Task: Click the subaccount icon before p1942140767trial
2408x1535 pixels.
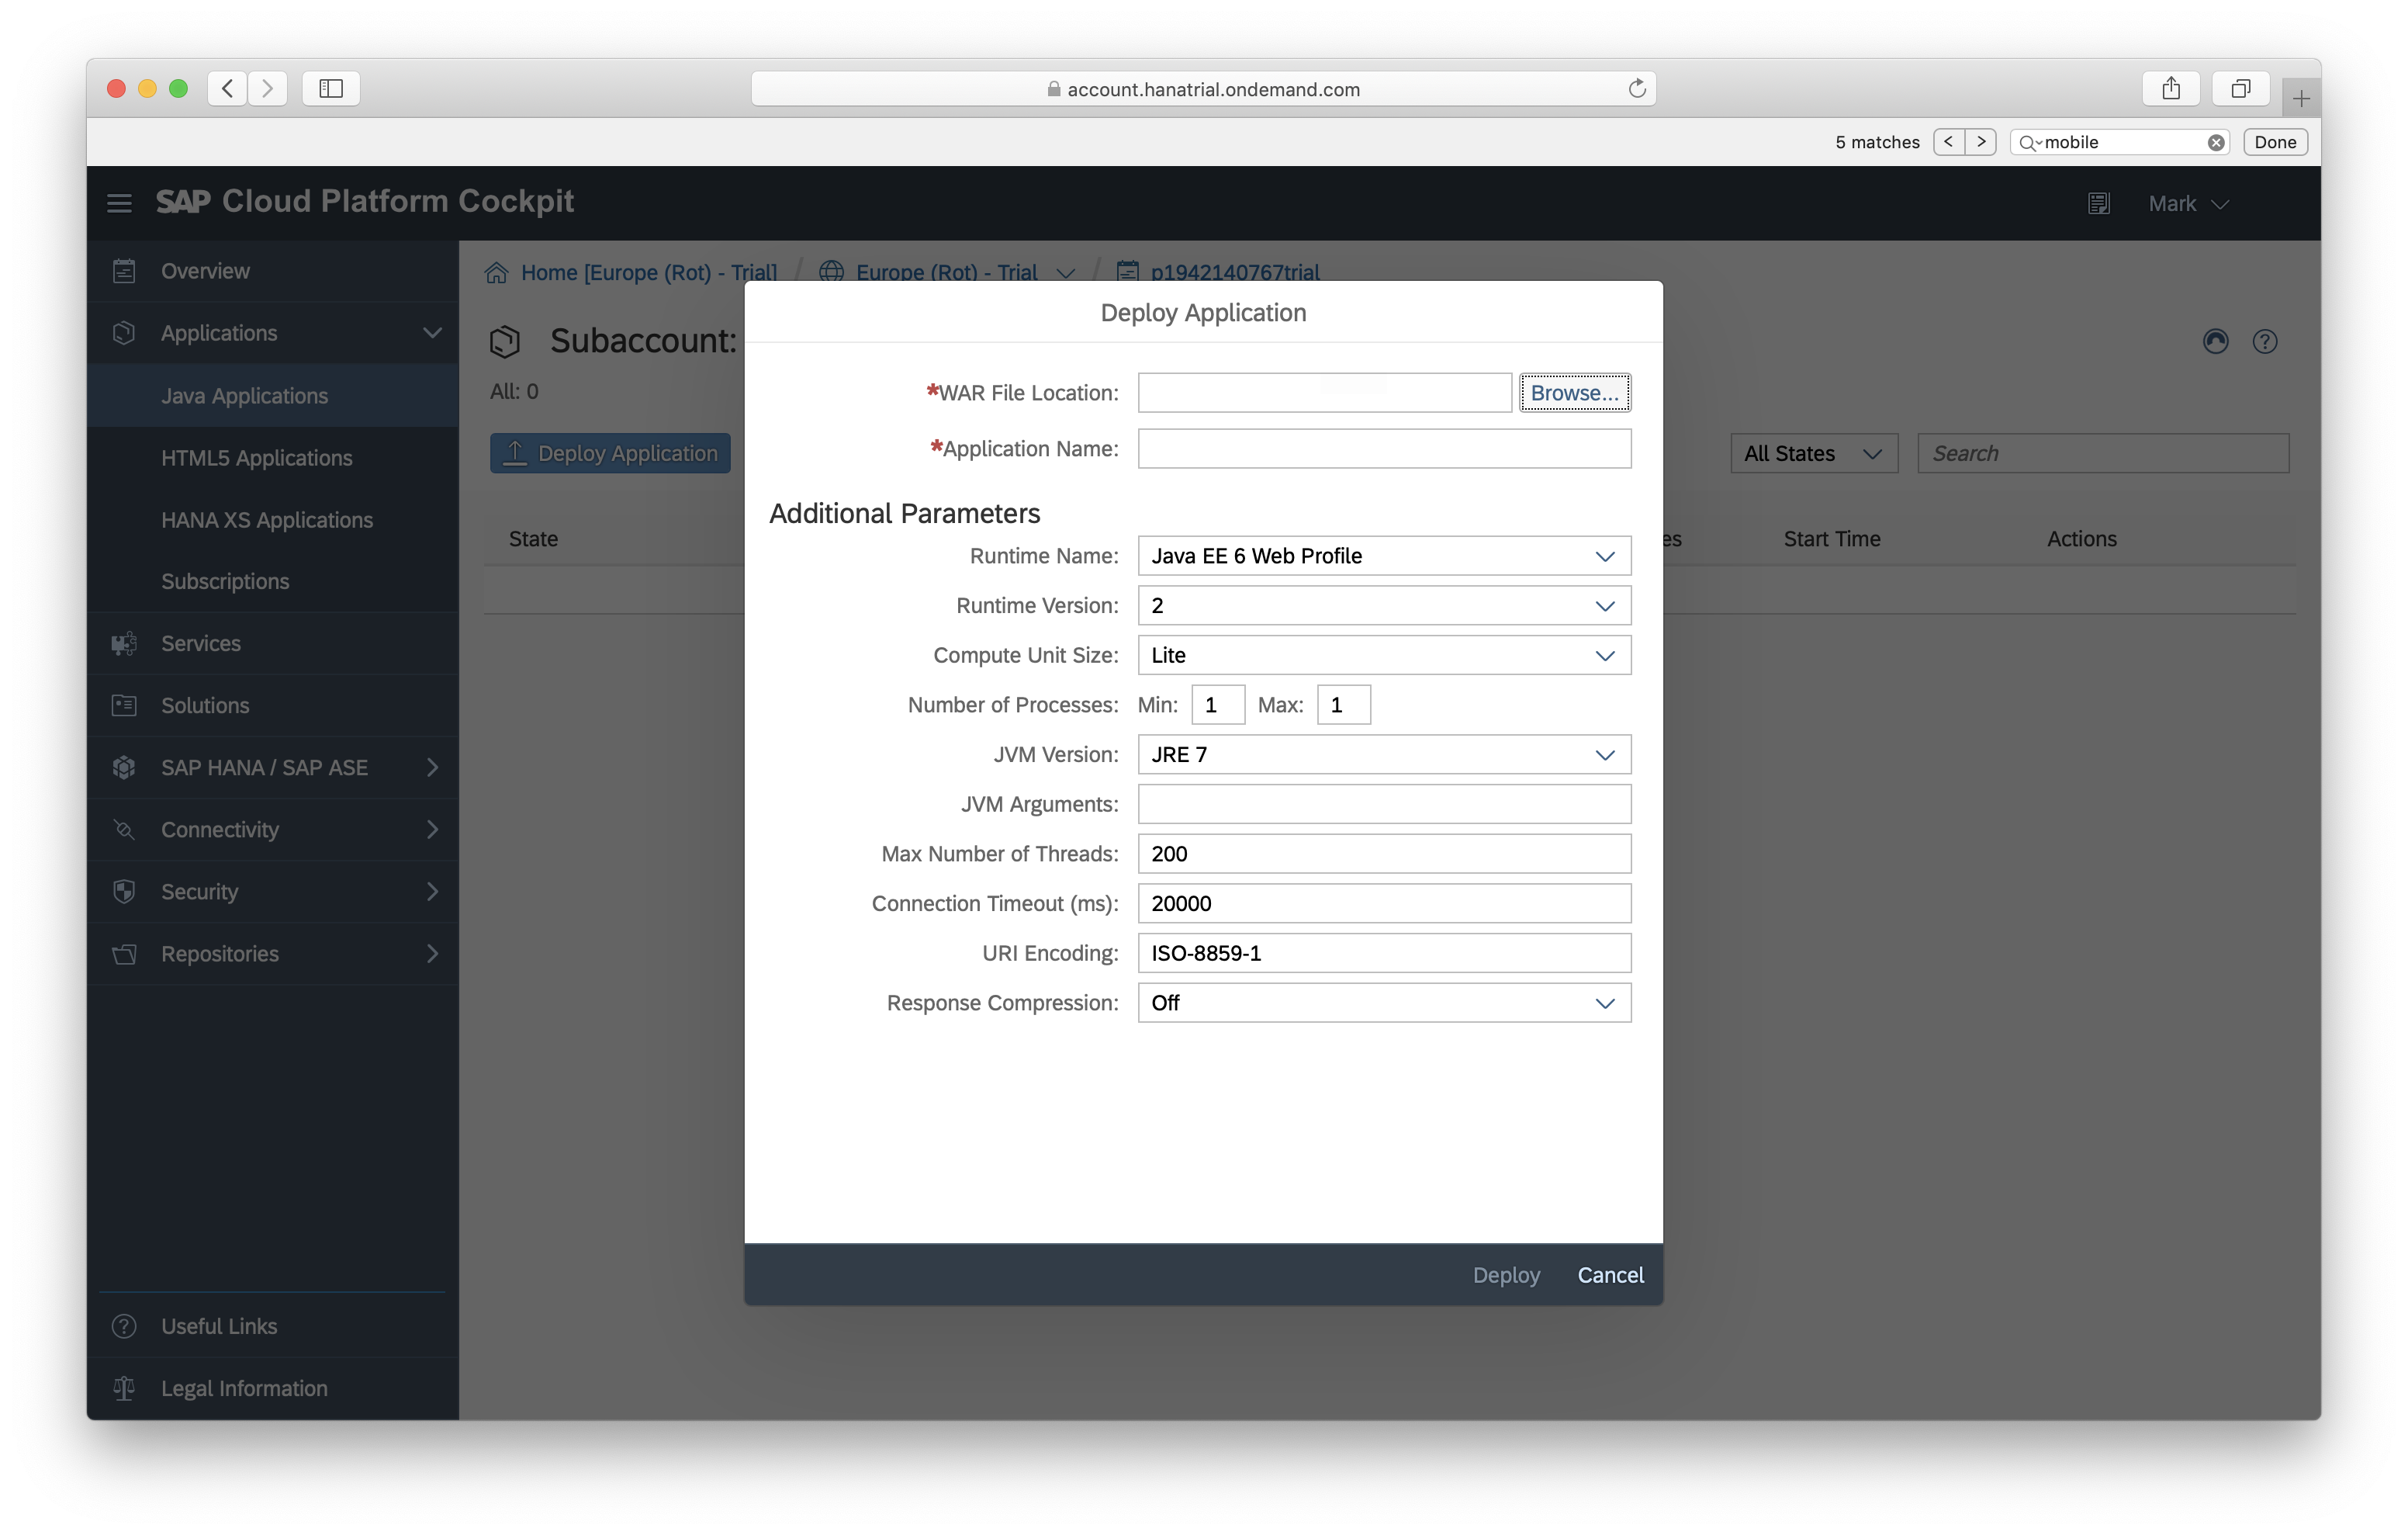Action: pyautogui.click(x=1127, y=272)
